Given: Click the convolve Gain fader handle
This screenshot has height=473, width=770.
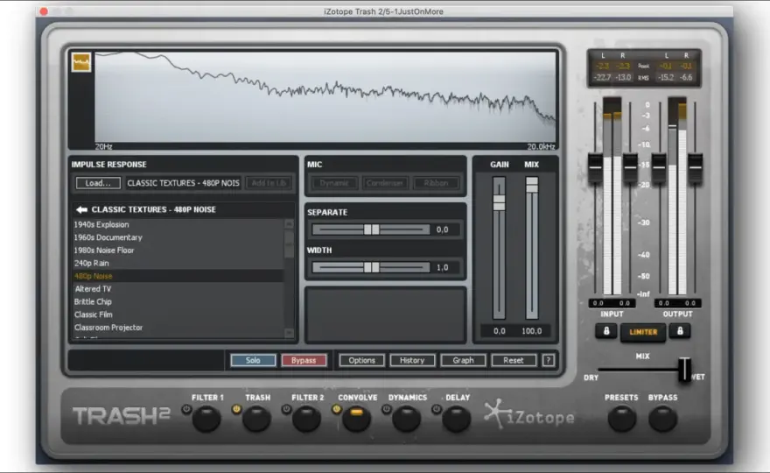Looking at the screenshot, I should pos(499,202).
